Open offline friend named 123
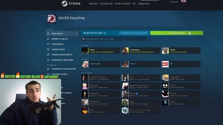 (x=141, y=78)
